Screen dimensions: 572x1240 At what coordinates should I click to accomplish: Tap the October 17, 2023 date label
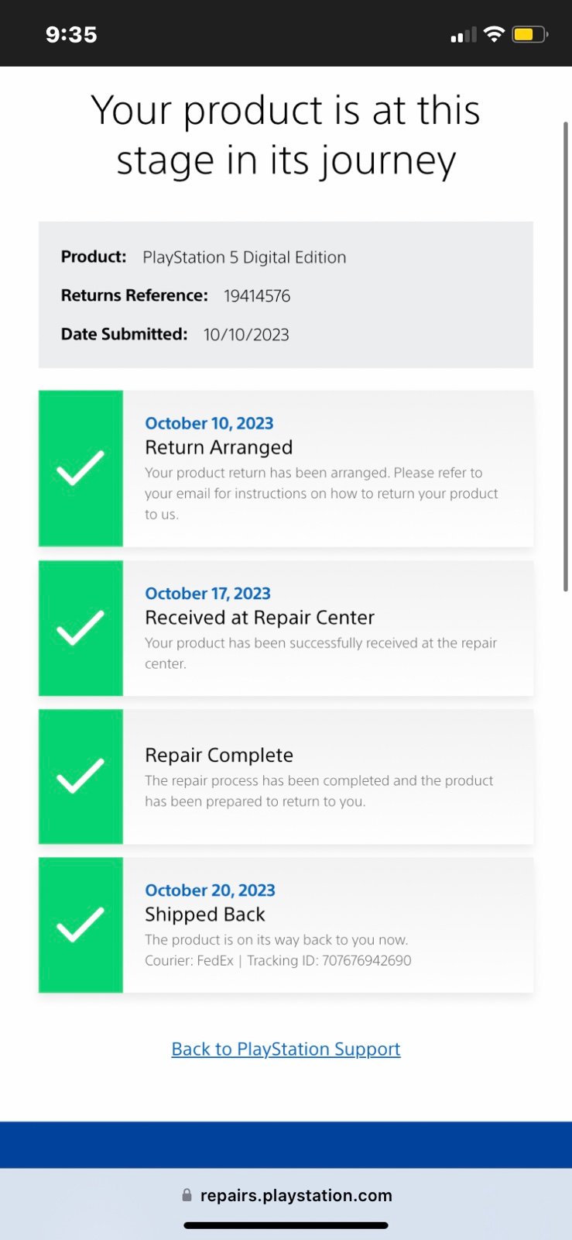point(207,594)
